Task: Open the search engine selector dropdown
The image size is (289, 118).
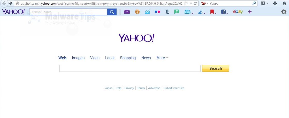Action: coord(204,4)
